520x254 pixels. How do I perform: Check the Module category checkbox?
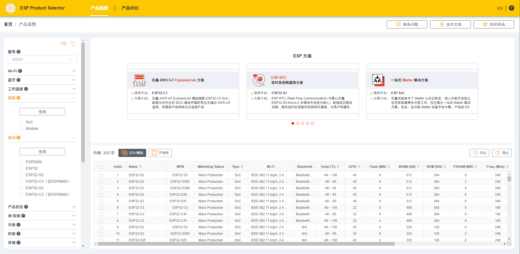[x=21, y=128]
